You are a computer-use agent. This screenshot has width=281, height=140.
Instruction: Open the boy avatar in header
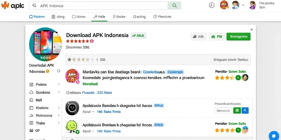click(235, 5)
